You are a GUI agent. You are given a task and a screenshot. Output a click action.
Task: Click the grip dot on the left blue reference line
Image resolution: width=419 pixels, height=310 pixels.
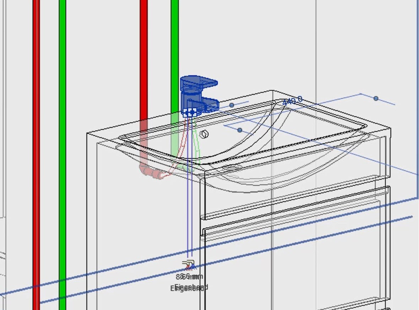(x=232, y=105)
